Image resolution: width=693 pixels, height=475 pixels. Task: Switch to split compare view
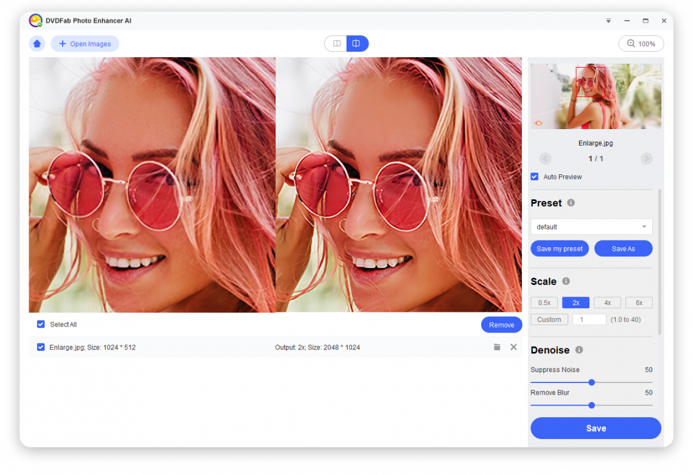pos(357,44)
